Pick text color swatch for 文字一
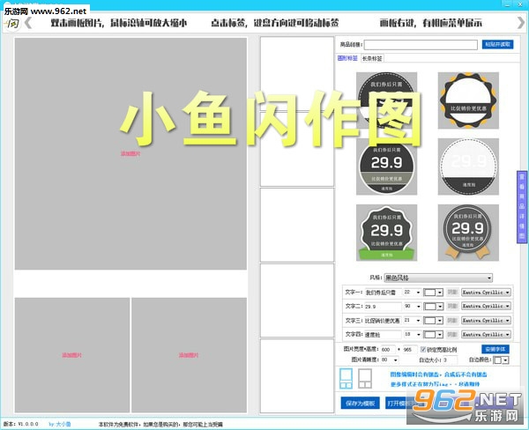This screenshot has width=529, height=430. pyautogui.click(x=433, y=292)
